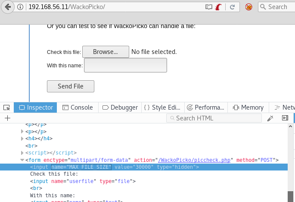Viewport: 295px width, 202px height.
Task: Toggle reader view icon in address bar
Action: click(208, 7)
